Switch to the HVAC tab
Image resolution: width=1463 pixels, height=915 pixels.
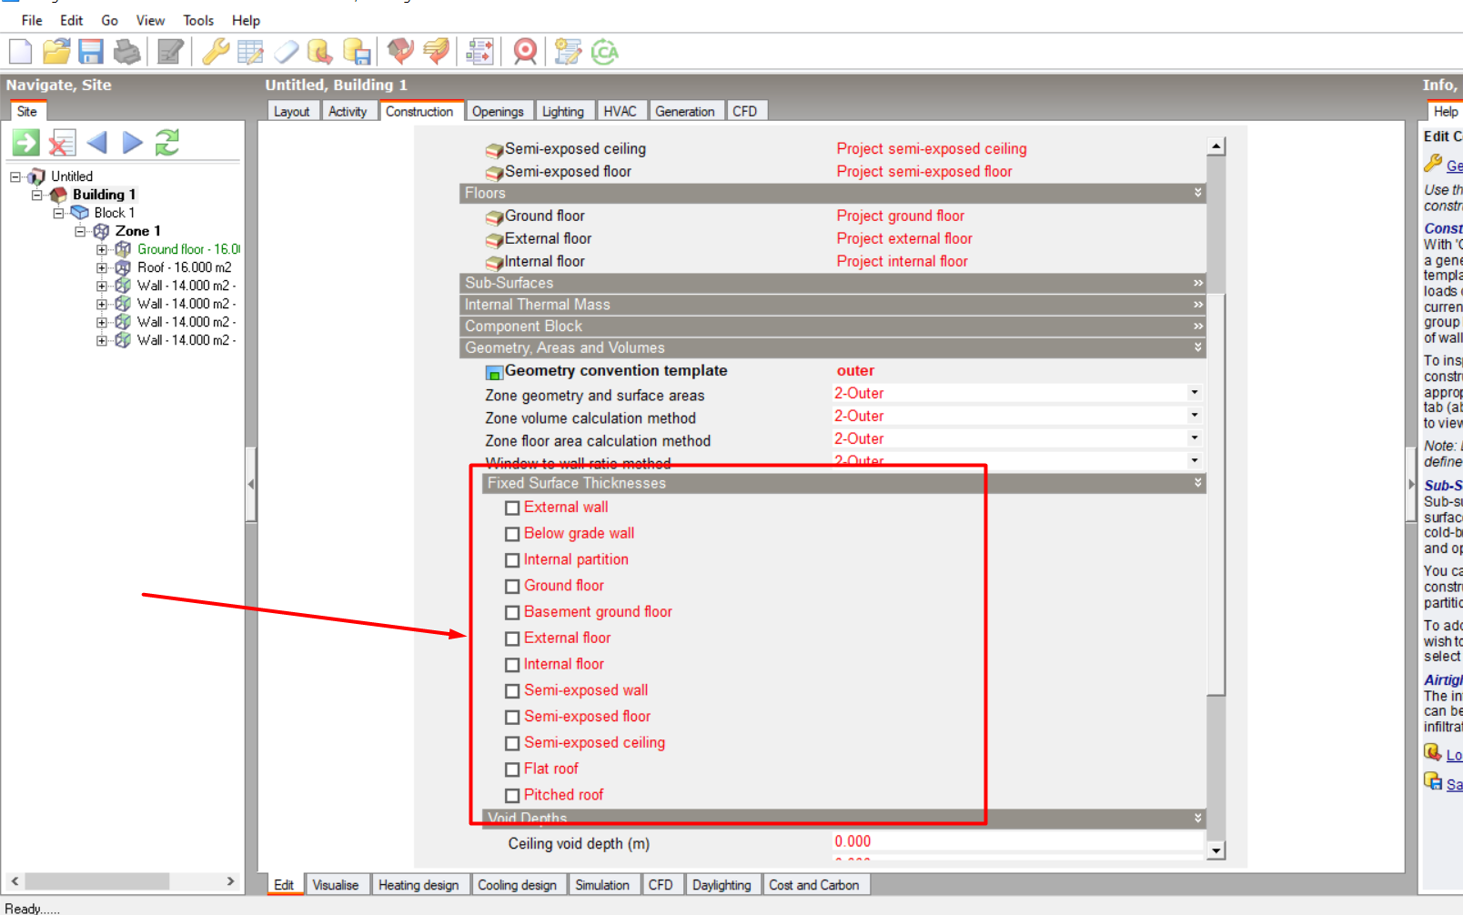coord(620,111)
